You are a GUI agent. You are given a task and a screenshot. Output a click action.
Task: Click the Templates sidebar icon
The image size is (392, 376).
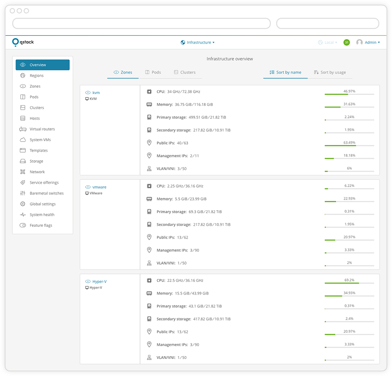[x=23, y=150]
